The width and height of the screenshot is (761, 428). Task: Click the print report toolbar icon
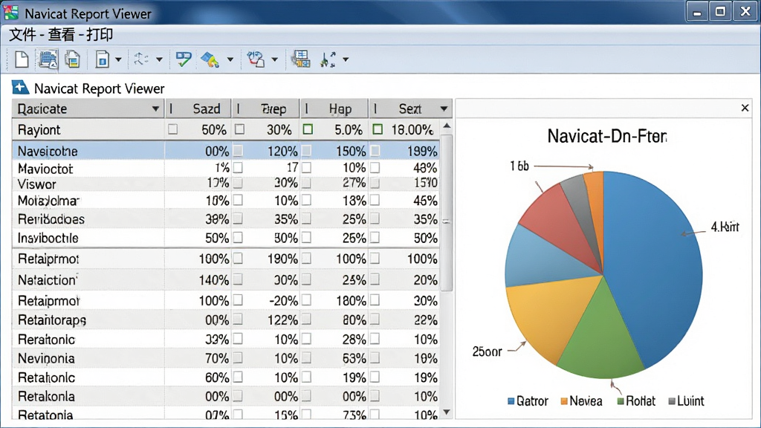pos(48,59)
